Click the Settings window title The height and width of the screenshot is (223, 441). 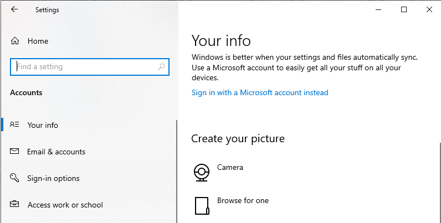tap(47, 10)
